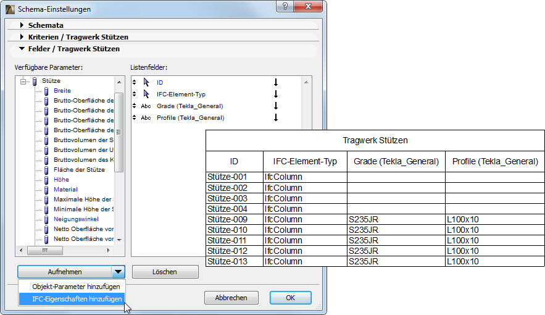Select Bruttovolumen des K parameter

tap(83, 160)
